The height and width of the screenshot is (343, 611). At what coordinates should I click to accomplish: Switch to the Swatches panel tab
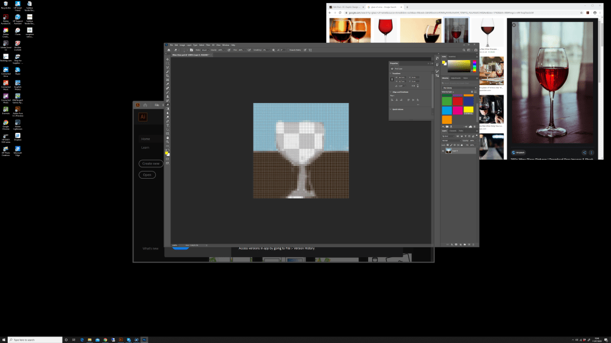click(452, 57)
